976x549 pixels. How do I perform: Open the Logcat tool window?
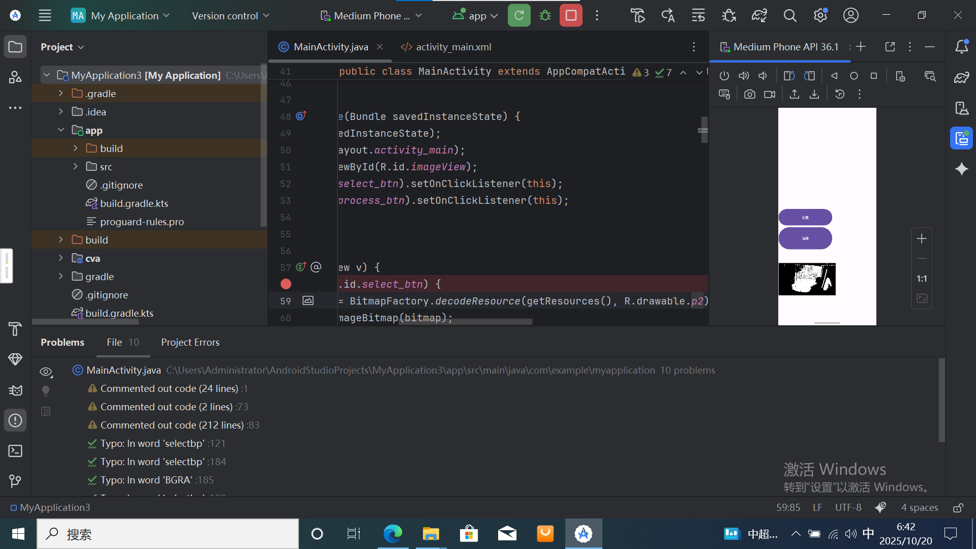pyautogui.click(x=15, y=390)
